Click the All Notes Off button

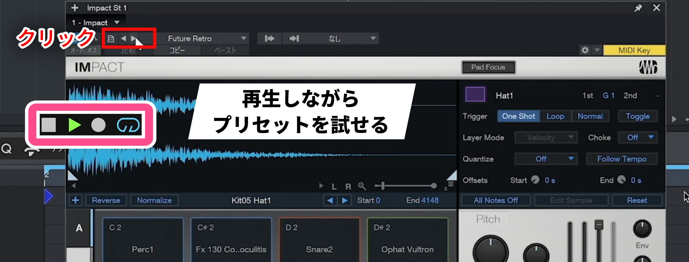click(495, 200)
